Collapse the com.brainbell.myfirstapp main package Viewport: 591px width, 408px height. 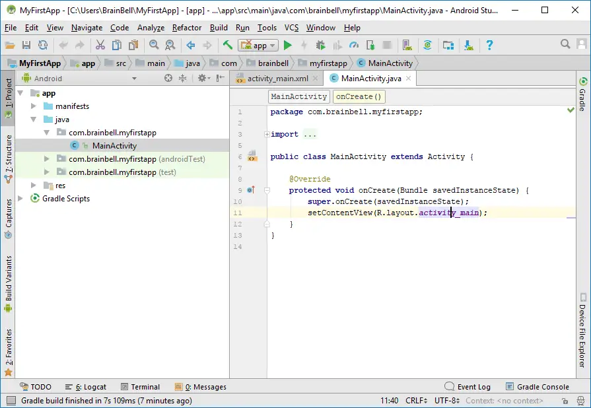(x=47, y=133)
